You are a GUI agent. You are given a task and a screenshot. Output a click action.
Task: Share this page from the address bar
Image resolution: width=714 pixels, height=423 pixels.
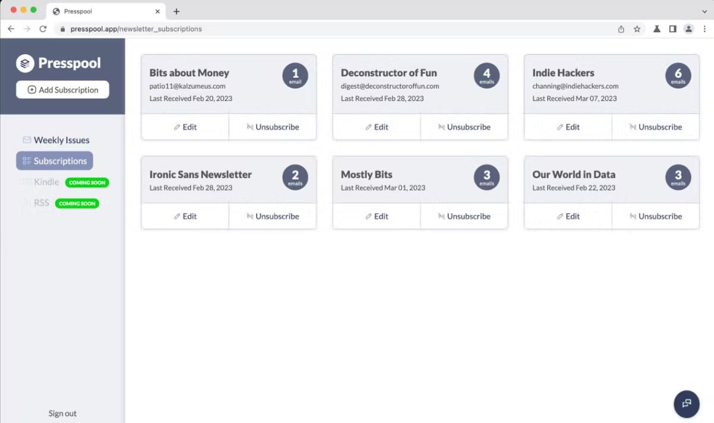(621, 29)
